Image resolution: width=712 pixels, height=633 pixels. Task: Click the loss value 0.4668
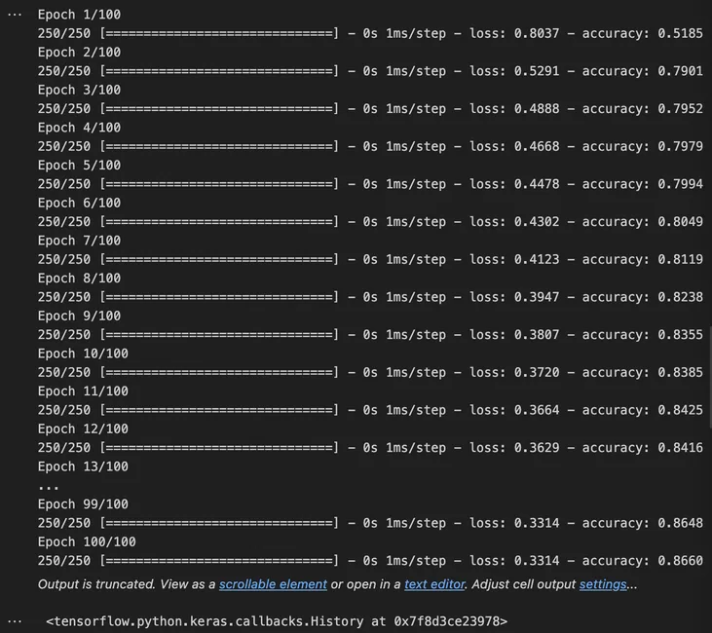click(537, 147)
